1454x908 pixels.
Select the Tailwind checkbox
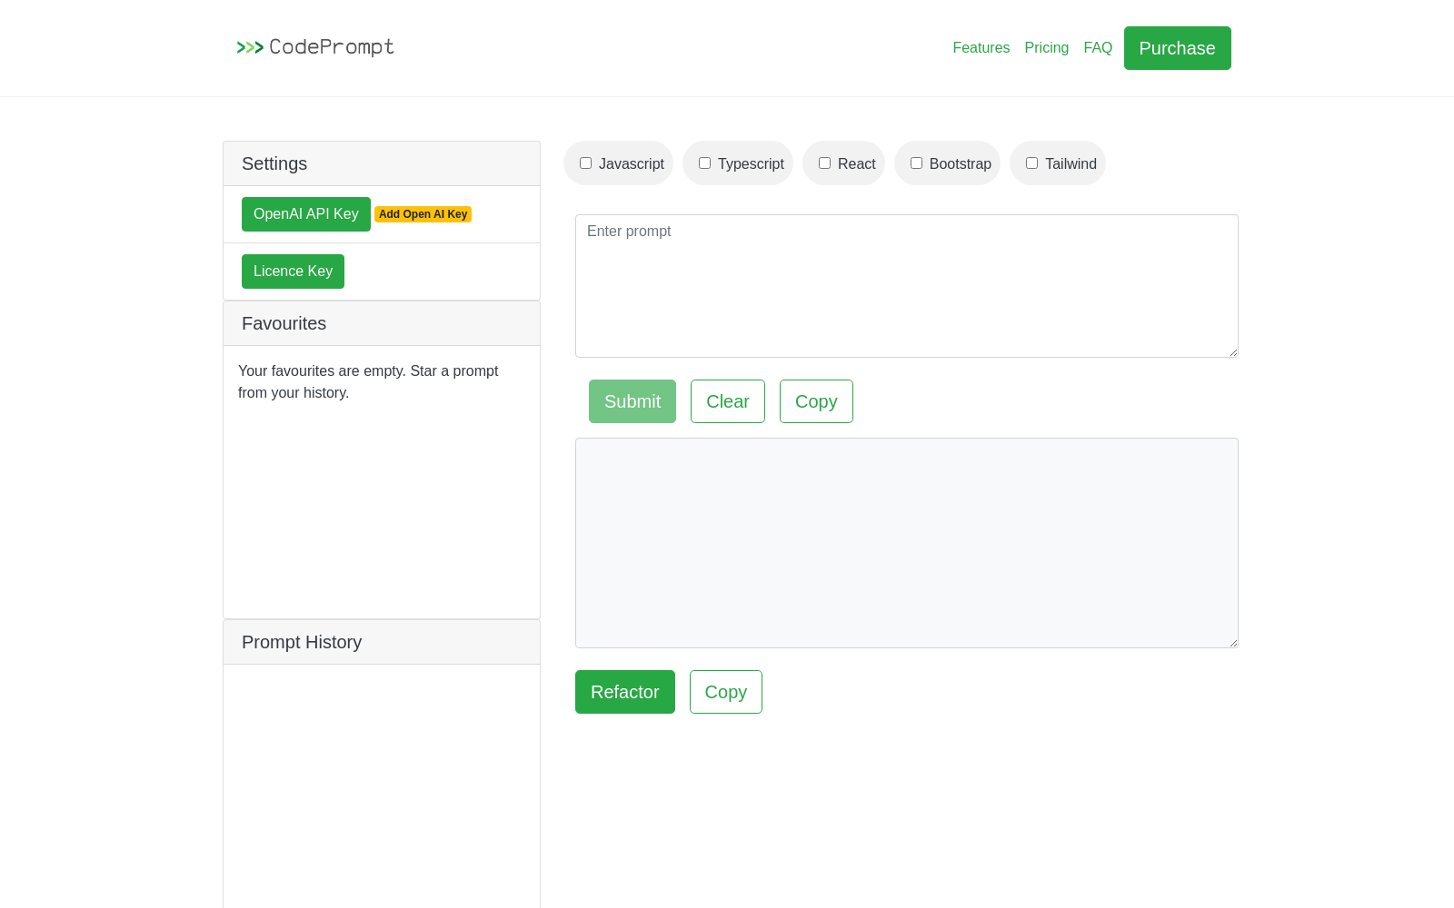coord(1031,163)
